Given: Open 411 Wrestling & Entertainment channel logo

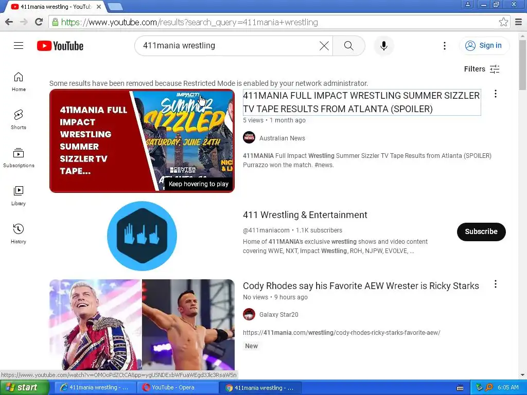Looking at the screenshot, I should coord(142,236).
